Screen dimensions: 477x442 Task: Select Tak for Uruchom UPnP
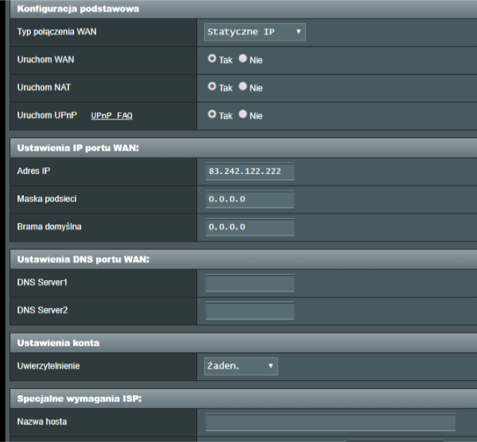point(212,114)
